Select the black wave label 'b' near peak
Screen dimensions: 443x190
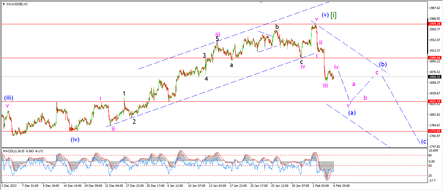(277, 26)
